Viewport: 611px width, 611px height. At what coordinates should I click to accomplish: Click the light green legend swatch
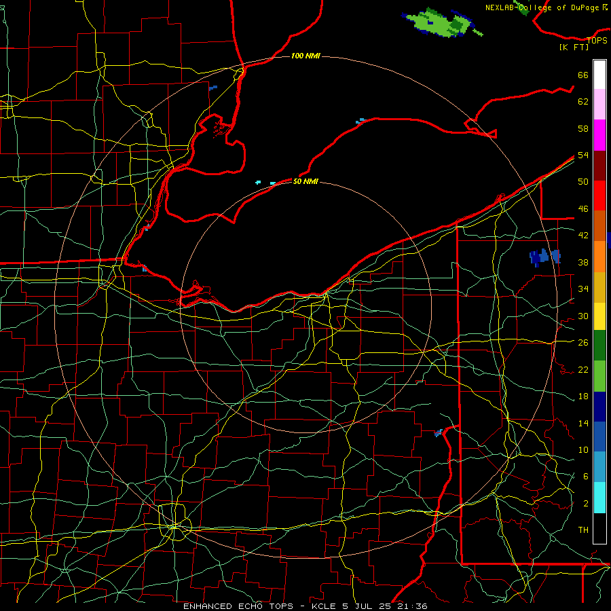[x=599, y=376]
